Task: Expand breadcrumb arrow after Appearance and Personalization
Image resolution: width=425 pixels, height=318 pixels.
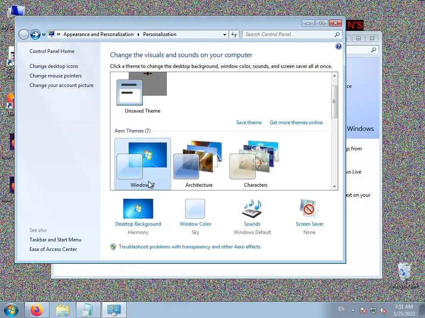Action: pyautogui.click(x=138, y=34)
